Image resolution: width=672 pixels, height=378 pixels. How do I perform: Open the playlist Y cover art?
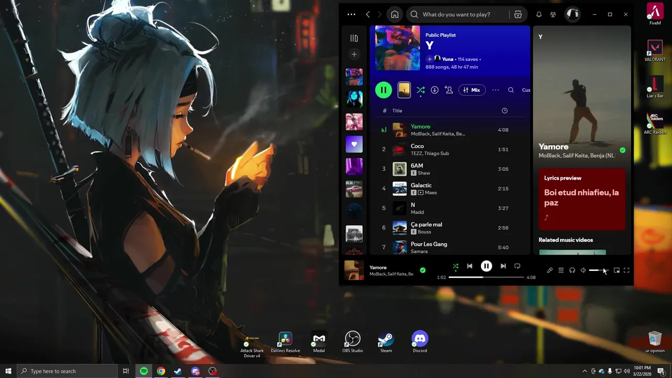[397, 48]
